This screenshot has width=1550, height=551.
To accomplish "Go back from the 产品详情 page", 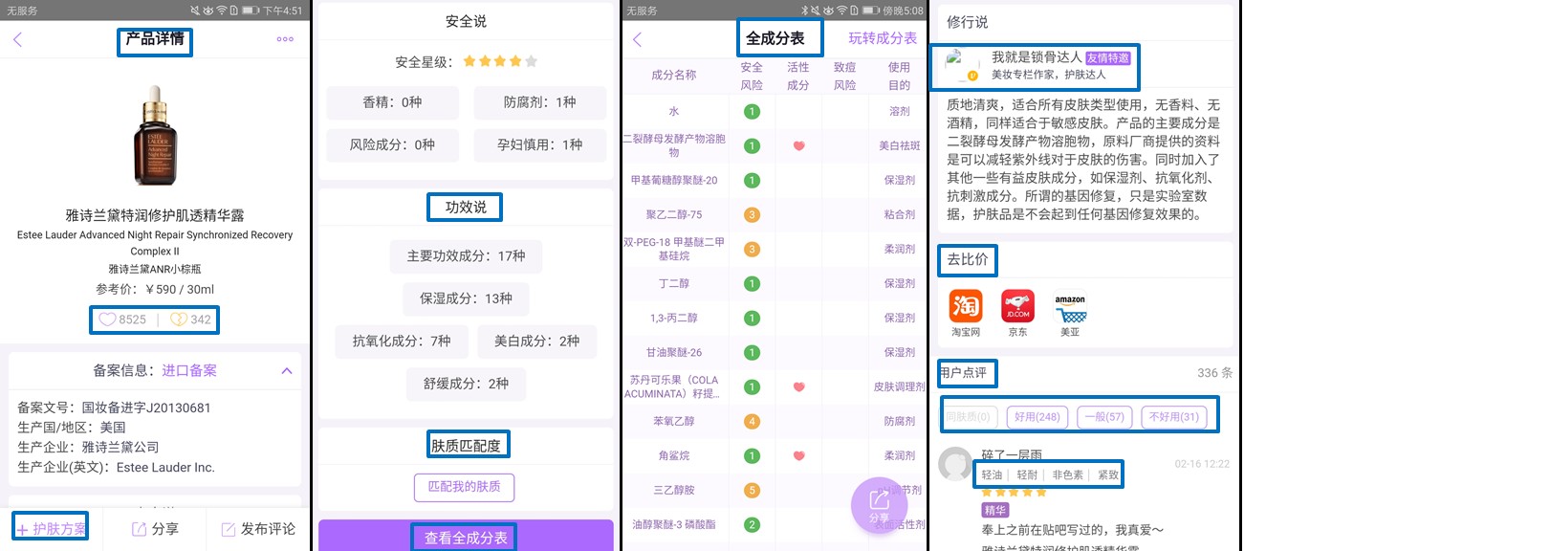I will [x=17, y=39].
